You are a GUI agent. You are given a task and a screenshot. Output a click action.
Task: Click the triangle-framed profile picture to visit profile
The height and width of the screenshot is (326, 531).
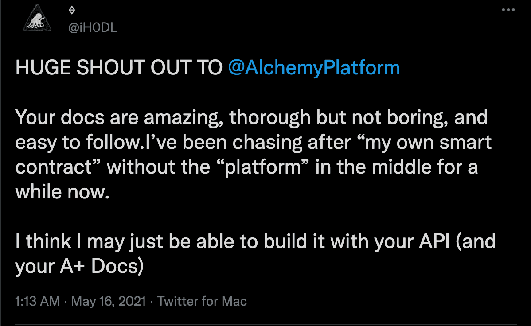[x=37, y=18]
